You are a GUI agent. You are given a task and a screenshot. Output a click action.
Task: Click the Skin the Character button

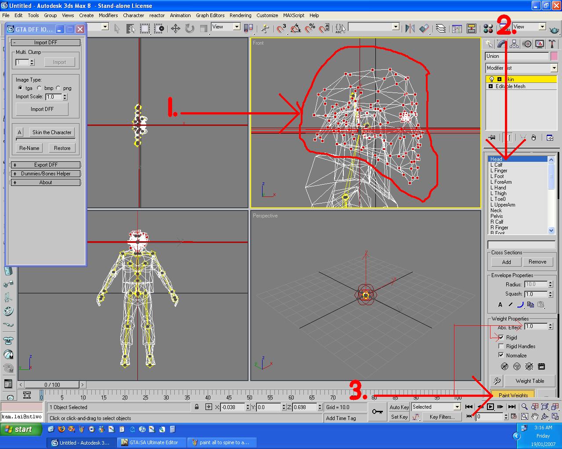tap(51, 132)
